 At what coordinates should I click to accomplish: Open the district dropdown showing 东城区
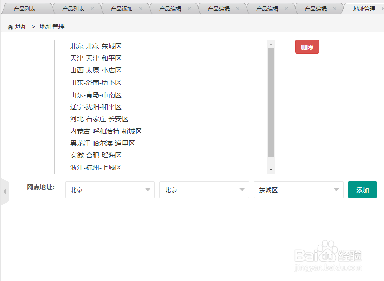[x=298, y=190]
